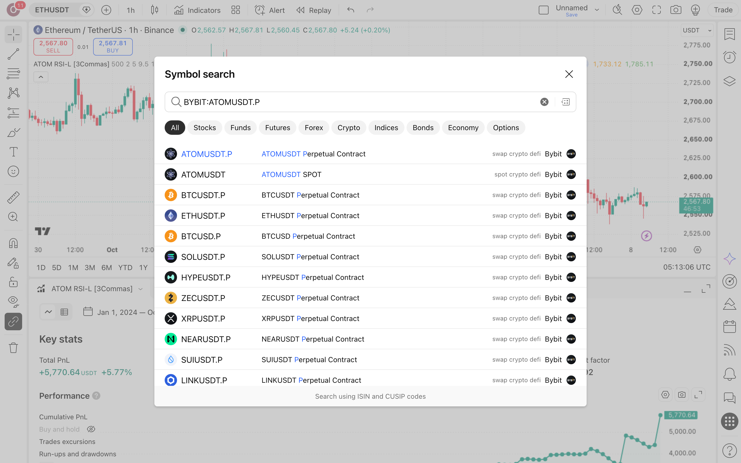Image resolution: width=741 pixels, height=463 pixels.
Task: Click the Trade button
Action: (x=723, y=10)
